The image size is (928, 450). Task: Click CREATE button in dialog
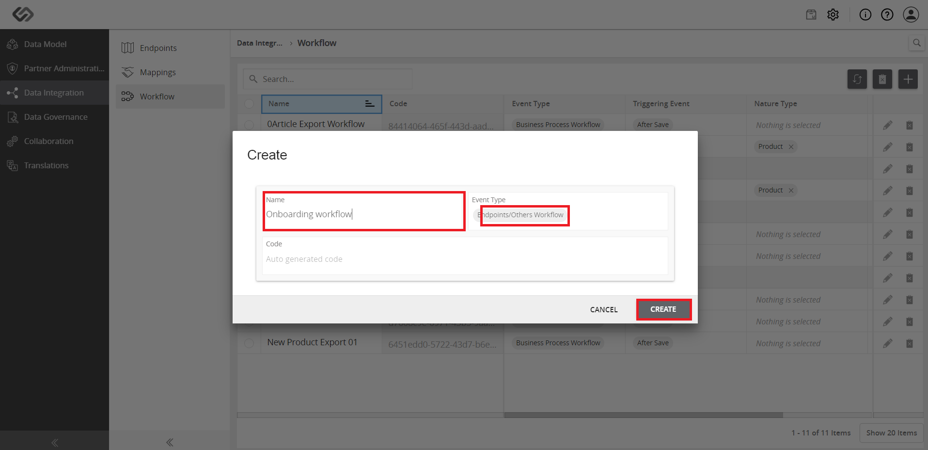point(663,309)
